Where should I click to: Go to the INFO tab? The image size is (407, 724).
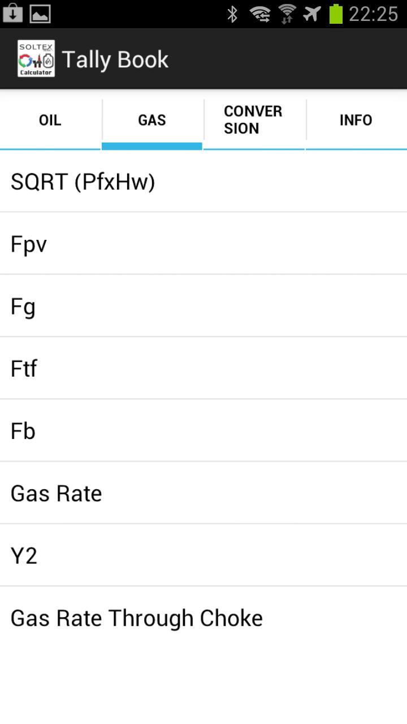(x=356, y=120)
